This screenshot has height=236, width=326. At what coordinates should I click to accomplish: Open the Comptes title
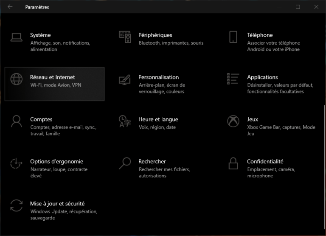click(x=41, y=120)
